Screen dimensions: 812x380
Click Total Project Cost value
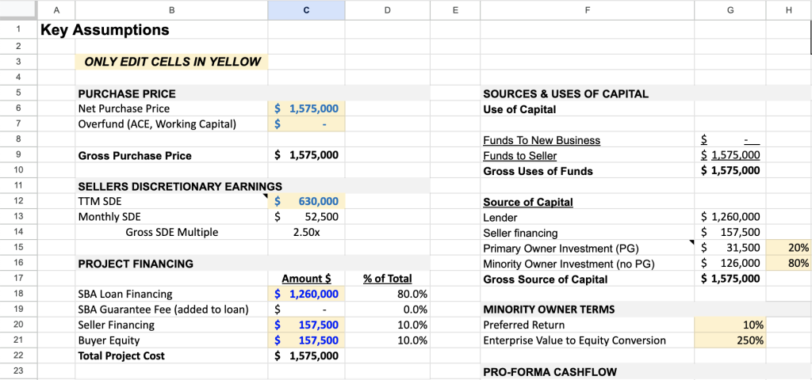(x=306, y=355)
